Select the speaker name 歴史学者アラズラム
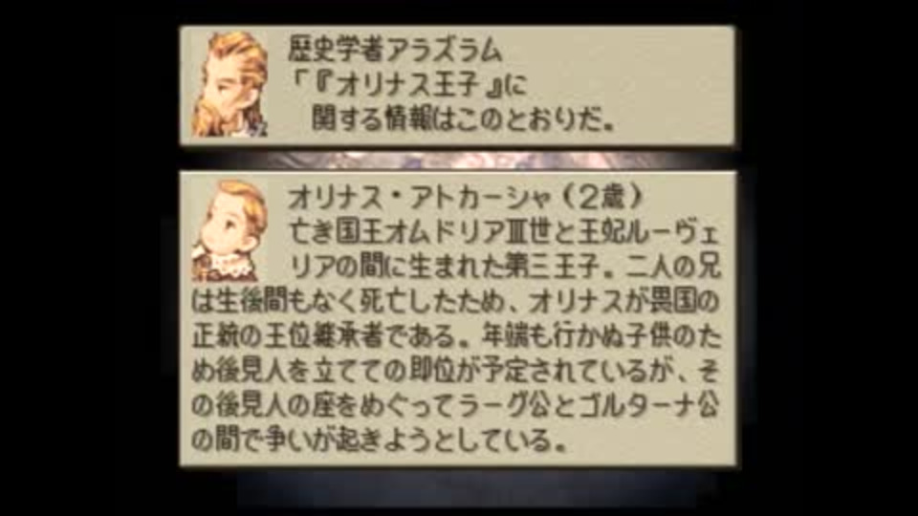Screen dimensions: 918x516 point(395,51)
